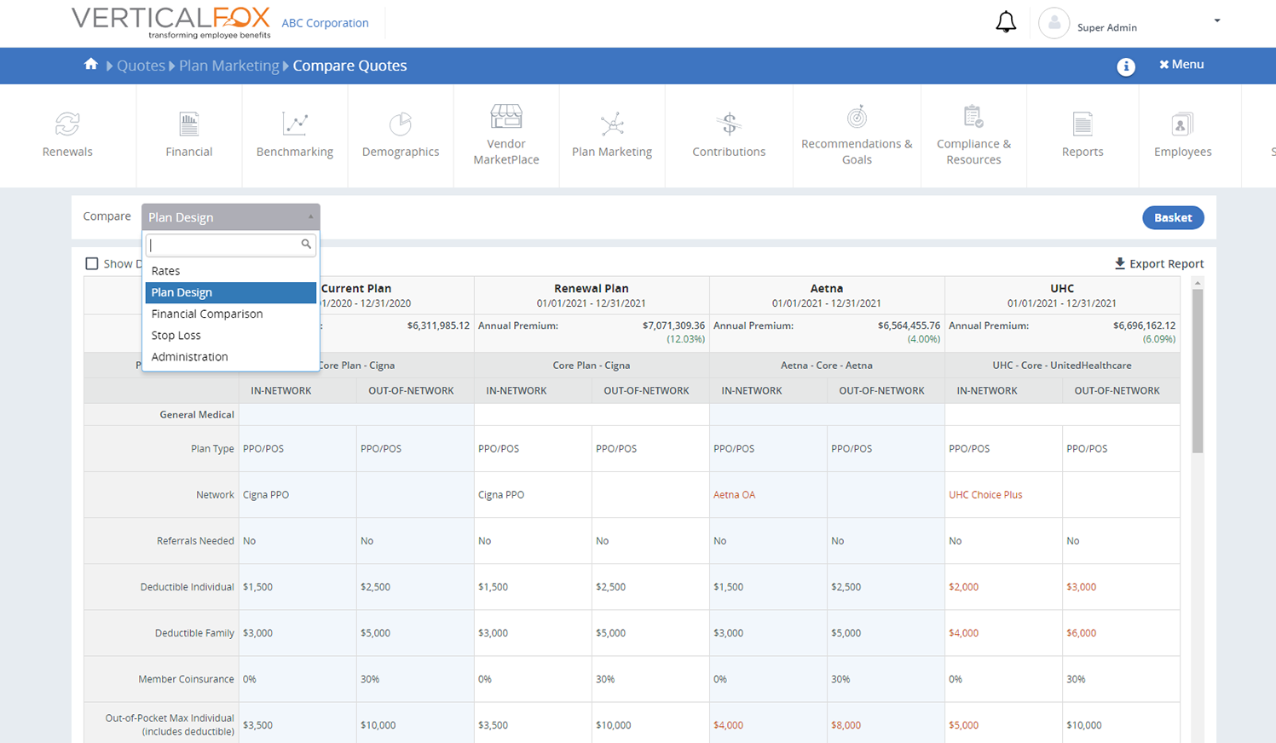Type in the compare options search field
The height and width of the screenshot is (743, 1276).
(226, 245)
